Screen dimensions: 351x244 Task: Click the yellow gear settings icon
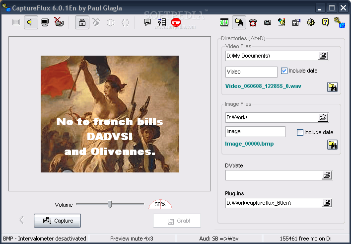pos(311,22)
